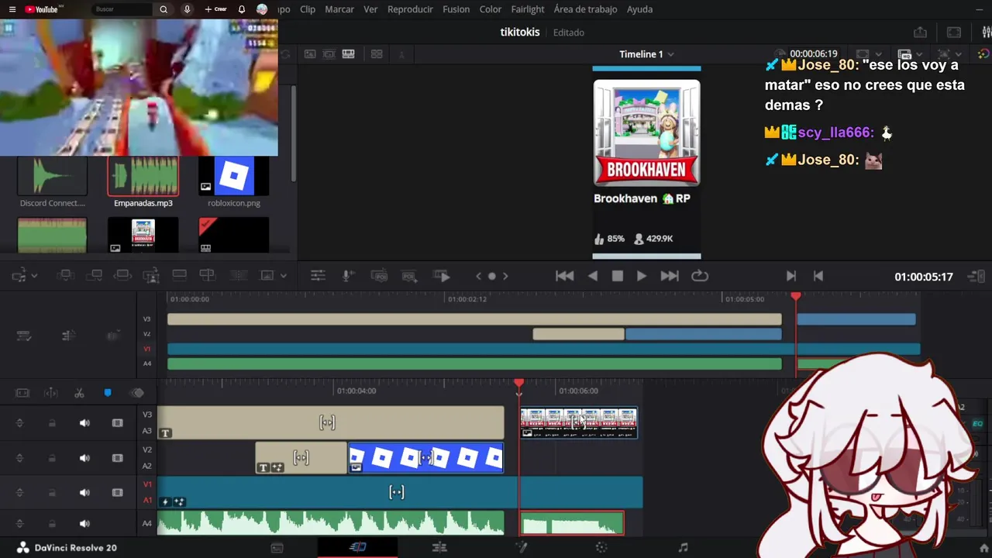The height and width of the screenshot is (558, 992).
Task: Open the YouTube hamburger menu
Action: coord(12,9)
